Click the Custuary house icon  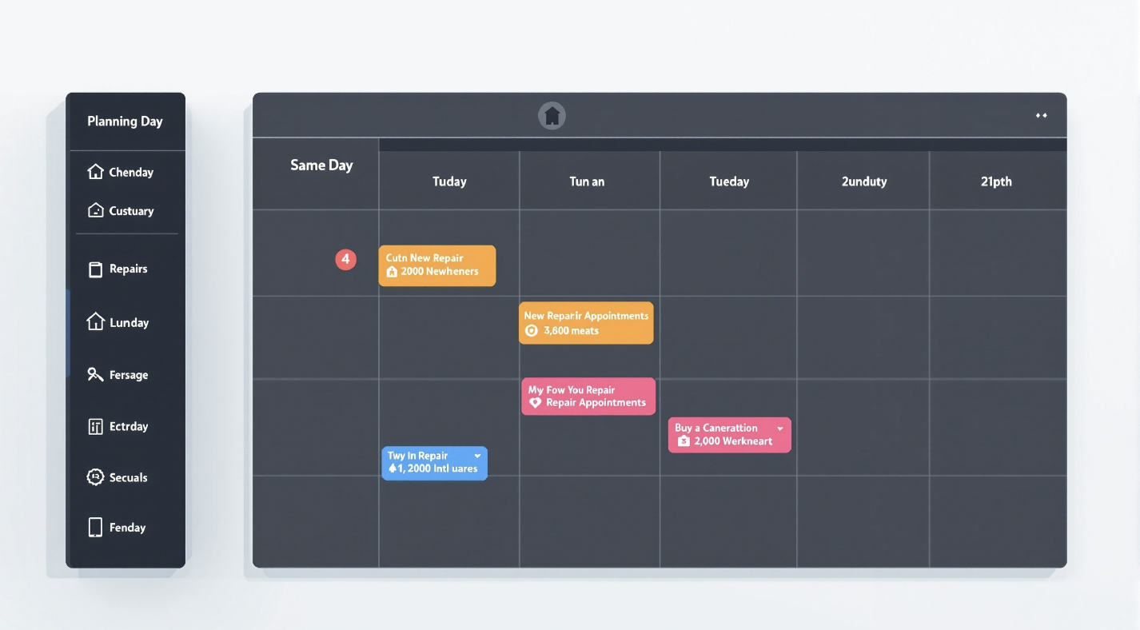pyautogui.click(x=96, y=210)
